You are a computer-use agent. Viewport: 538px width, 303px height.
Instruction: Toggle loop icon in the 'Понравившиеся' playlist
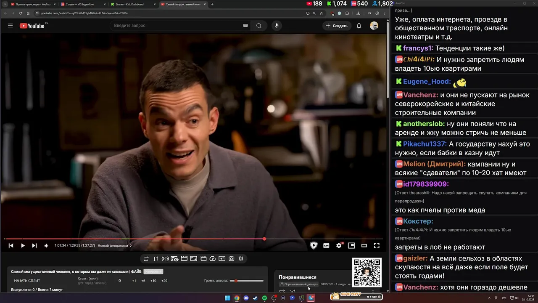coord(282,291)
